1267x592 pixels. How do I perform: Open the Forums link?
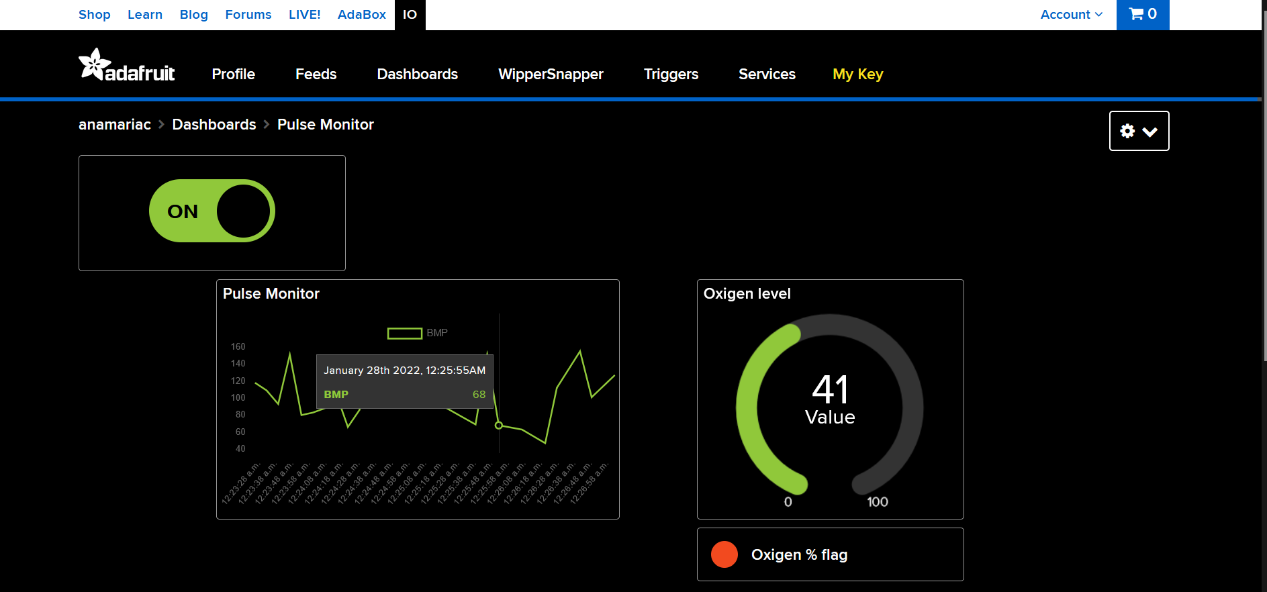coord(248,14)
